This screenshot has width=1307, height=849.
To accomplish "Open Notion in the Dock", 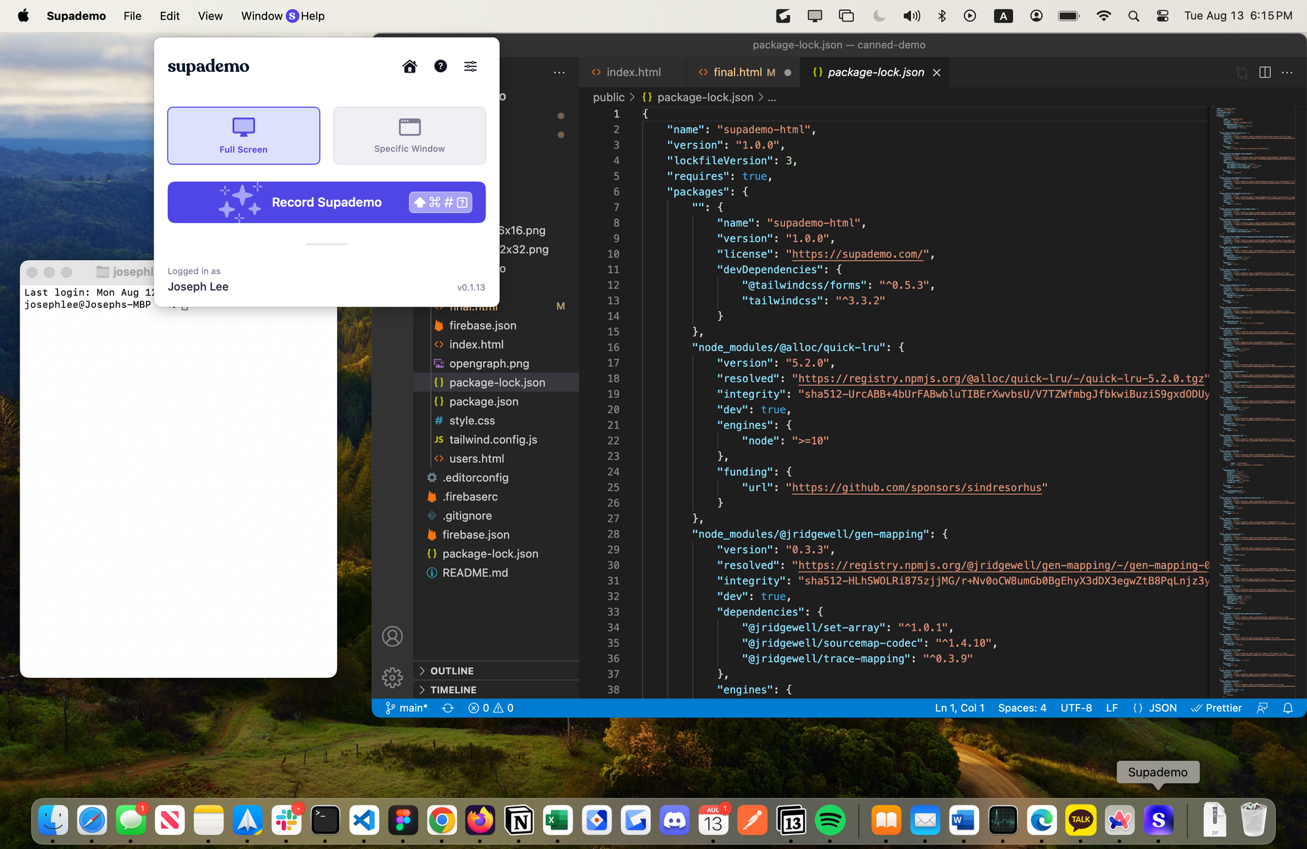I will pos(520,820).
